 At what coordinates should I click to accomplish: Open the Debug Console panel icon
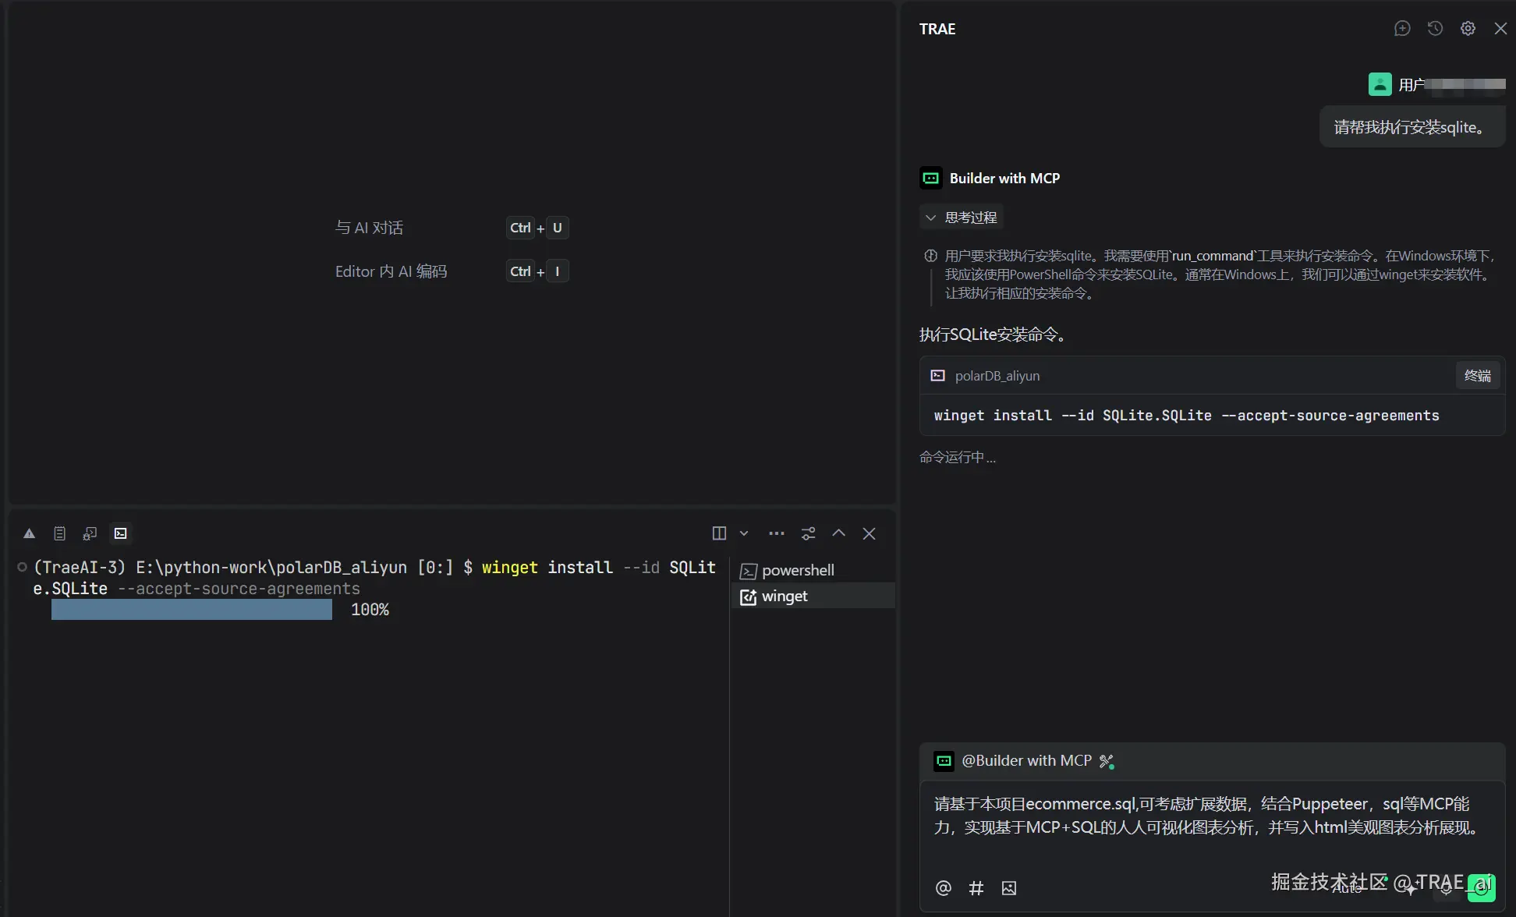click(x=90, y=533)
